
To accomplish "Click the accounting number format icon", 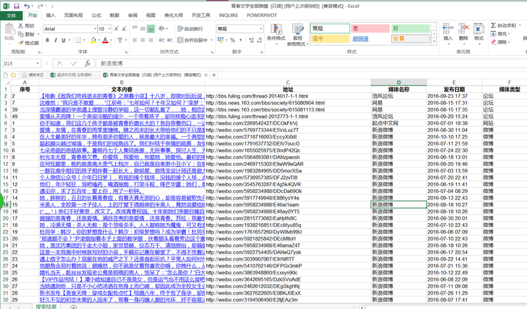I will pyautogui.click(x=220, y=40).
